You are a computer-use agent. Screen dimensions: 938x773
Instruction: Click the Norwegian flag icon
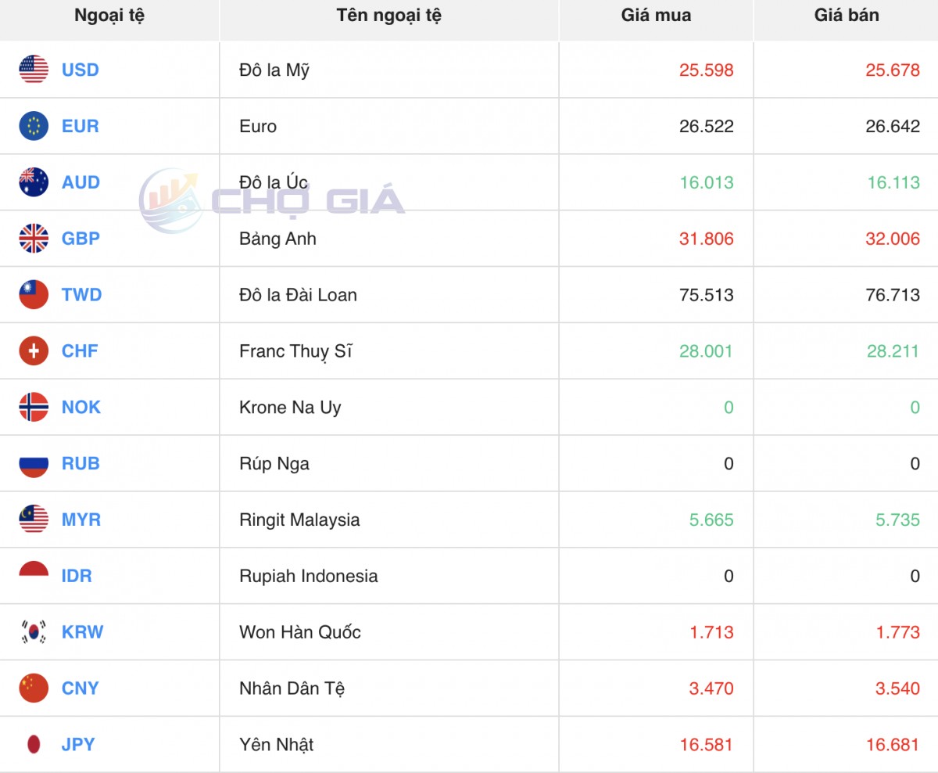[34, 408]
